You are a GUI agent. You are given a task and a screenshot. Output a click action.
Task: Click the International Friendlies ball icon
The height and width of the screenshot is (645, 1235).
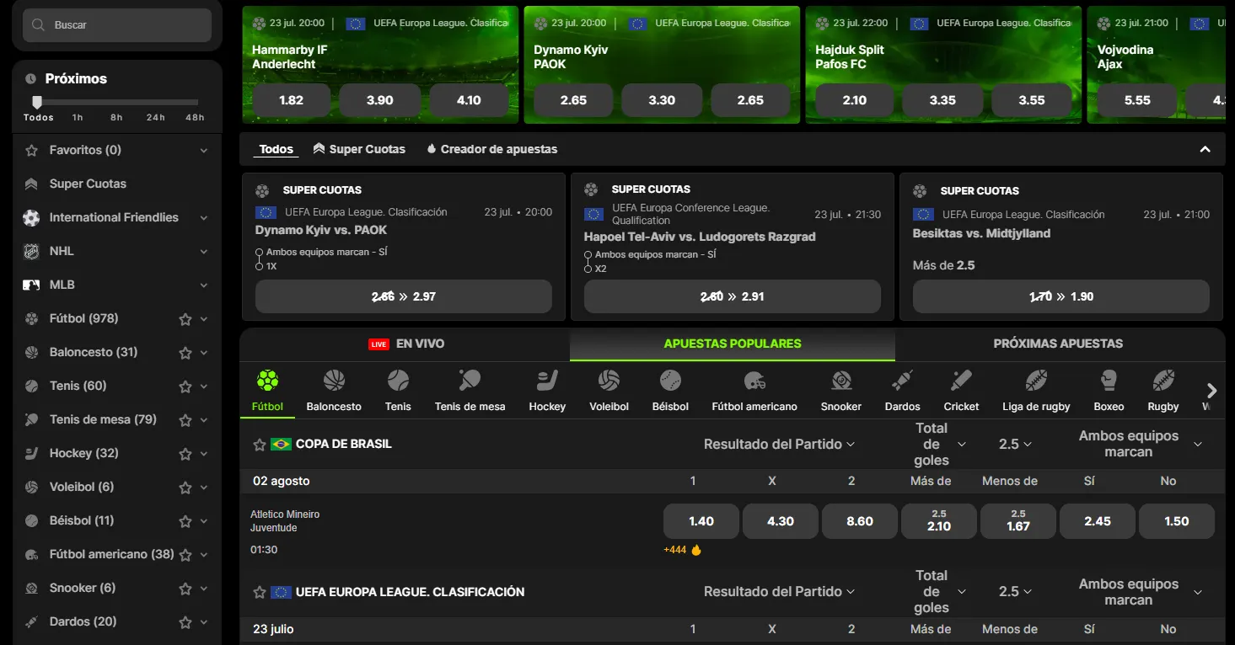point(31,217)
